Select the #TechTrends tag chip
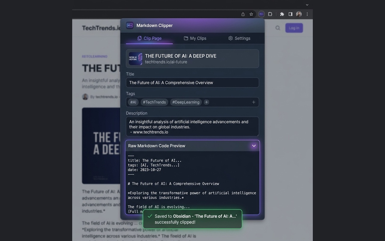 154,102
